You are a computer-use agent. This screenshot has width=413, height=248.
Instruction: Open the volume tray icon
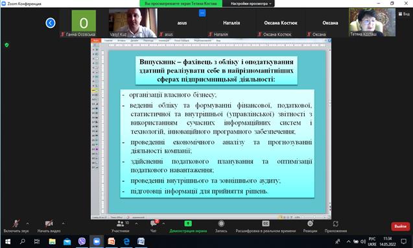(363, 242)
